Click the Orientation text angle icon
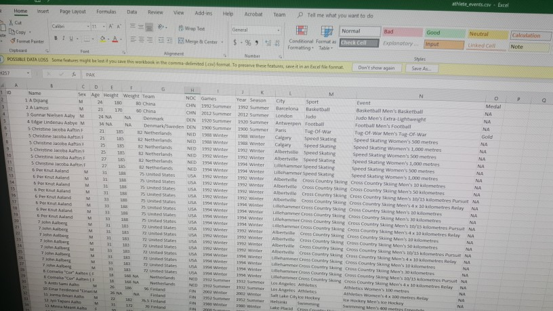This screenshot has width=553, height=311. click(x=161, y=27)
